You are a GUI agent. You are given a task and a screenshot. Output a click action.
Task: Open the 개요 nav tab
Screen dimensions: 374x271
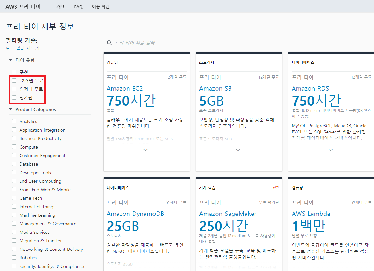click(61, 6)
